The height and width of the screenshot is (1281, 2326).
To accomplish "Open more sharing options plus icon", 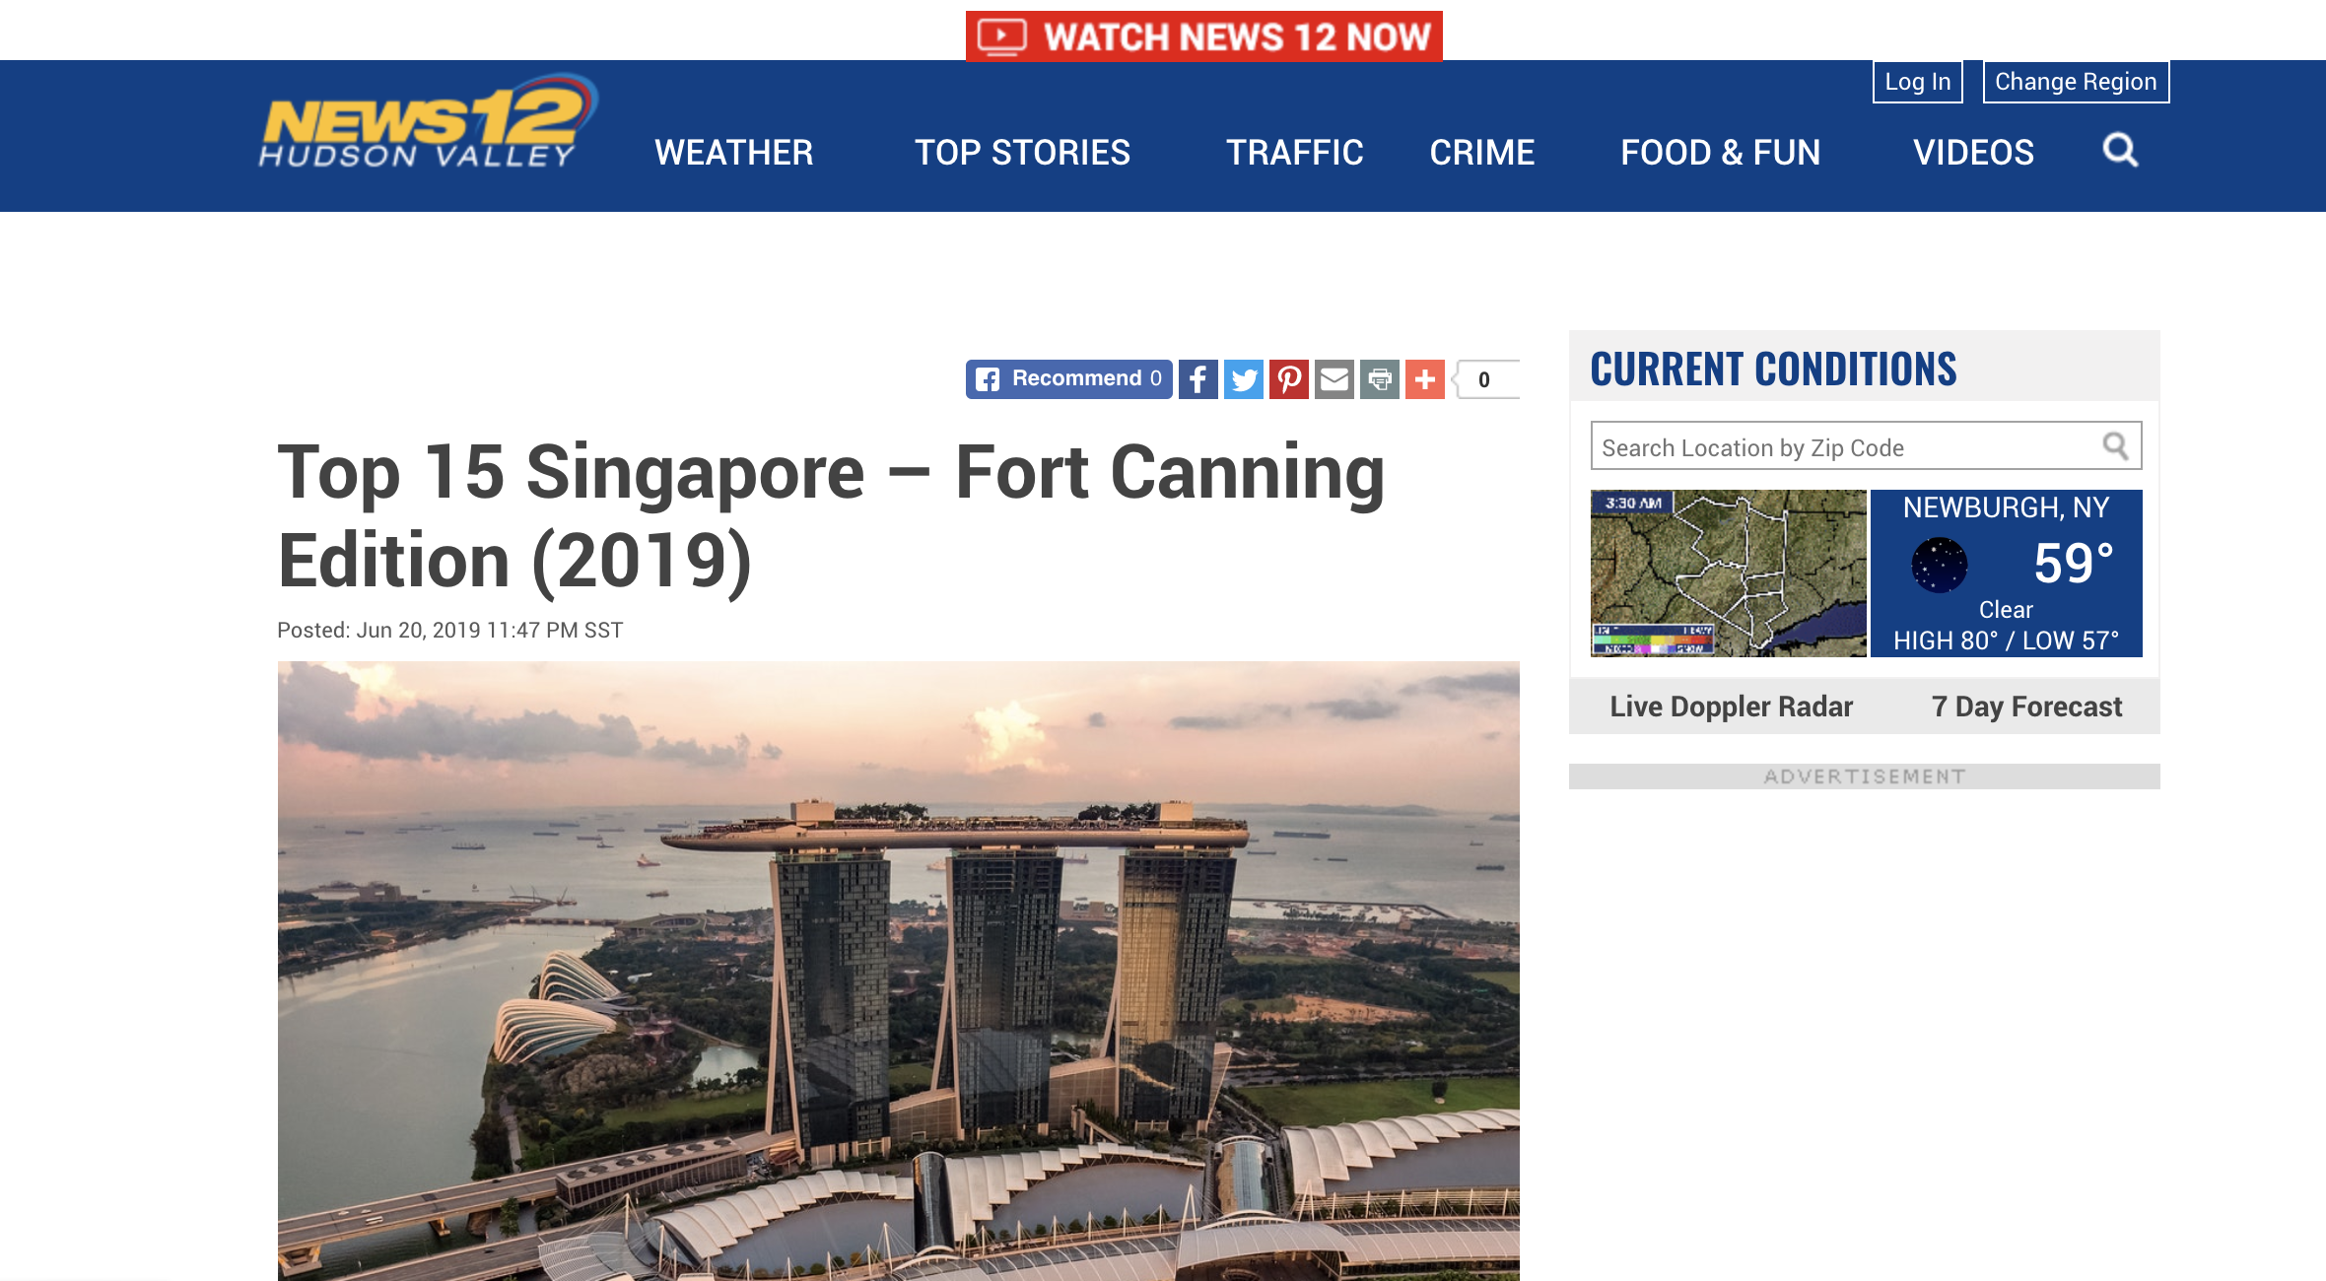I will coord(1424,379).
